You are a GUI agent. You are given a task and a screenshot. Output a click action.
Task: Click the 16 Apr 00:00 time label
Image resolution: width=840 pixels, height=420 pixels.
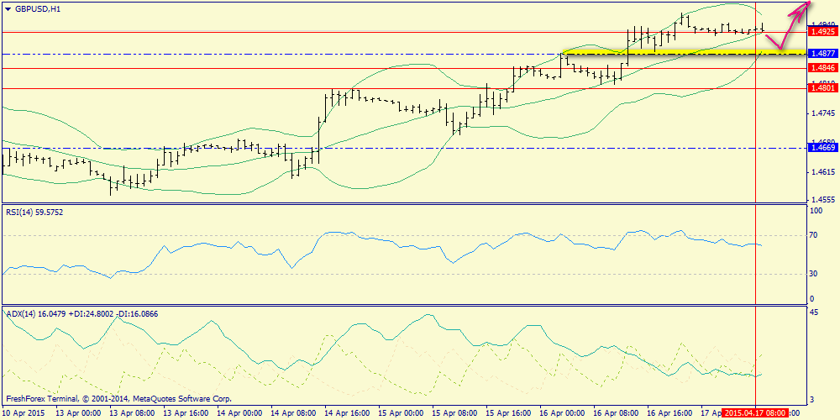(563, 413)
